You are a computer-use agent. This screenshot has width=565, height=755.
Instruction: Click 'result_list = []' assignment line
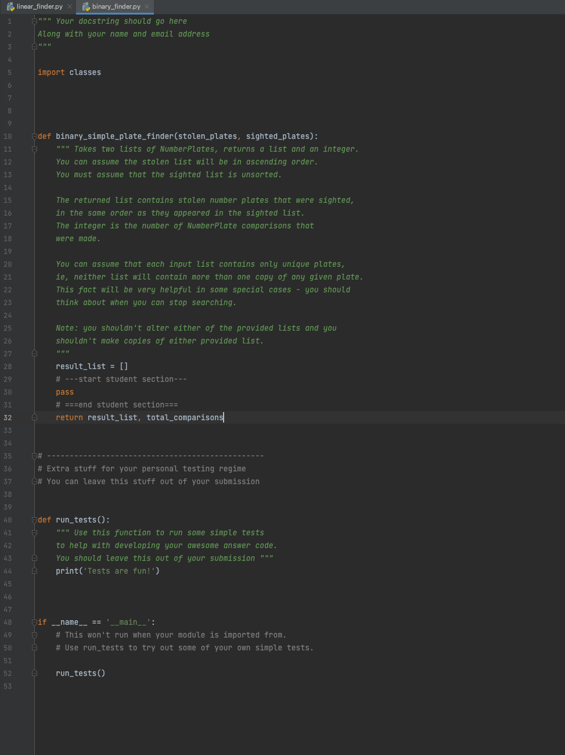[92, 367]
